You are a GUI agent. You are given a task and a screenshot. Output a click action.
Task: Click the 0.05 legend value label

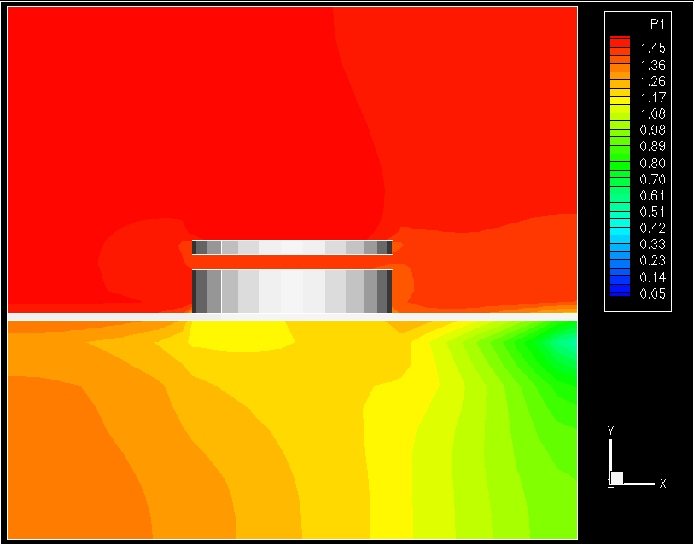point(652,294)
